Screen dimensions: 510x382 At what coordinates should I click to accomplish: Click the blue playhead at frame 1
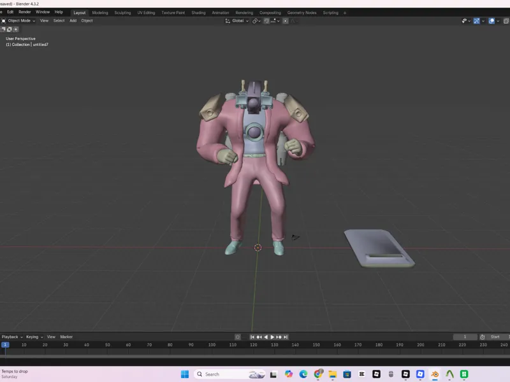pyautogui.click(x=5, y=344)
